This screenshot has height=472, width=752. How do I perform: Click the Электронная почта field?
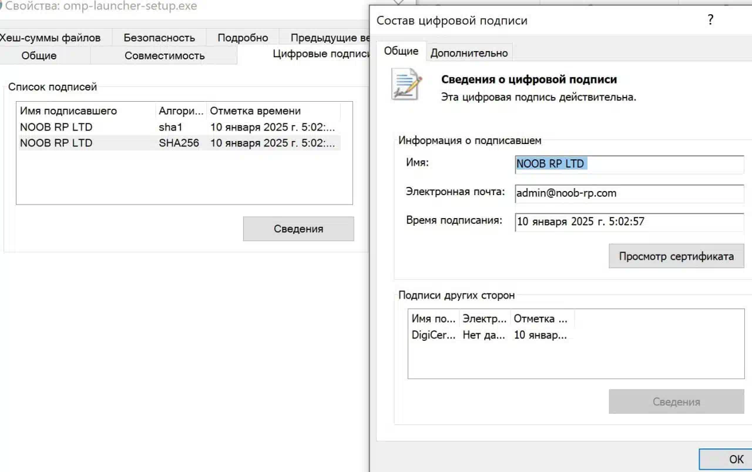click(629, 193)
